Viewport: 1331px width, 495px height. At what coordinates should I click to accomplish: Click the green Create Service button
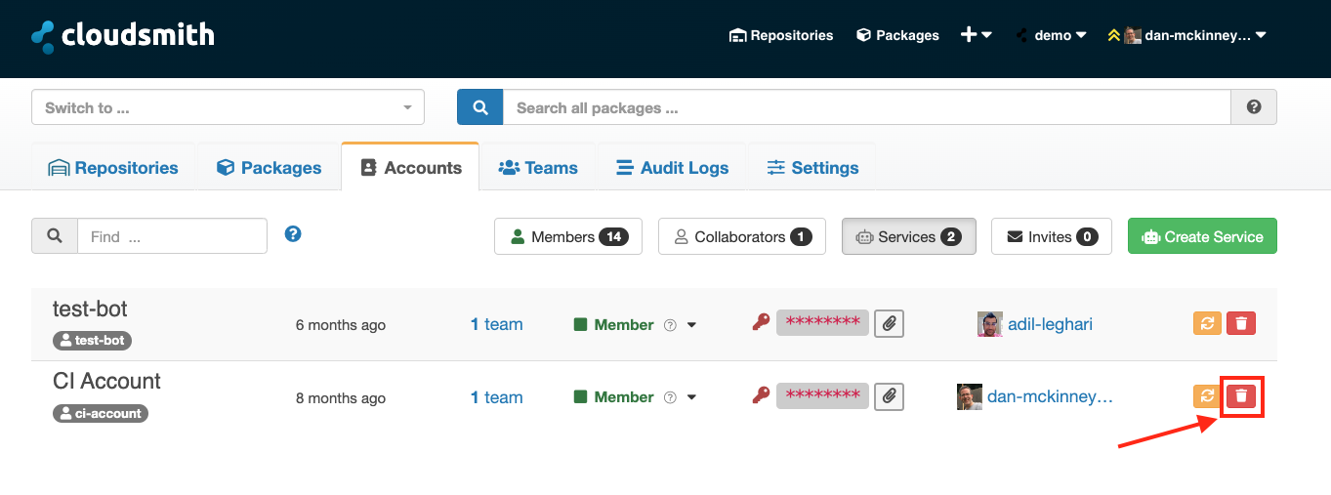(x=1202, y=236)
